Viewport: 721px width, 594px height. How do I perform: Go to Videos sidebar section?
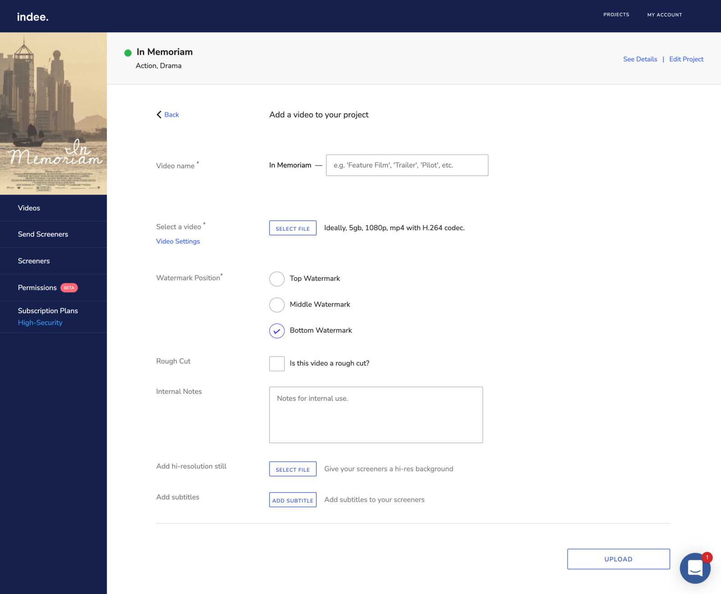click(29, 208)
